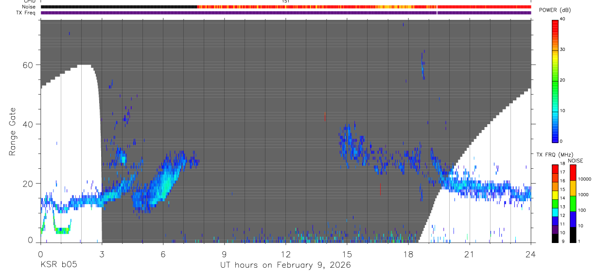Click the '40' label atop the POWER colorbar

point(562,19)
